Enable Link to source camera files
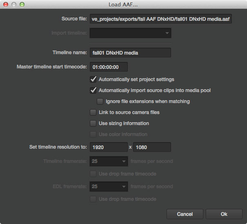Image resolution: width=247 pixels, height=224 pixels. [x=93, y=112]
